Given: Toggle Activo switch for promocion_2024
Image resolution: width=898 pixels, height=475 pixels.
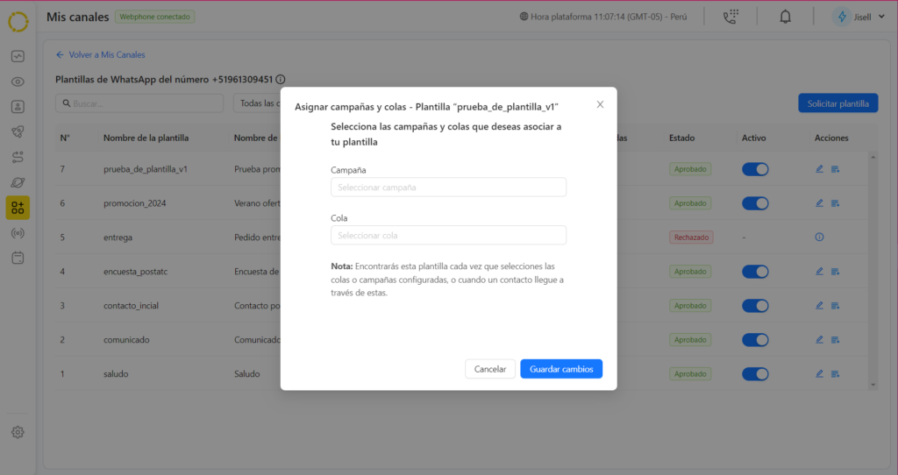Looking at the screenshot, I should point(755,202).
